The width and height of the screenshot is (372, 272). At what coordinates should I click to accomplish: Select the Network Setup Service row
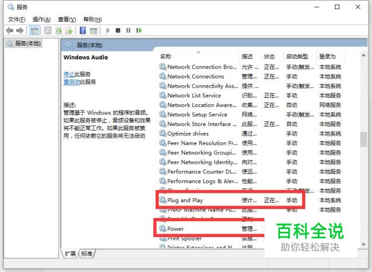(x=250, y=115)
